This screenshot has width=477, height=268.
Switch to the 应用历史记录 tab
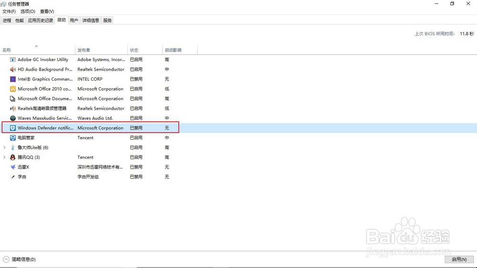41,21
